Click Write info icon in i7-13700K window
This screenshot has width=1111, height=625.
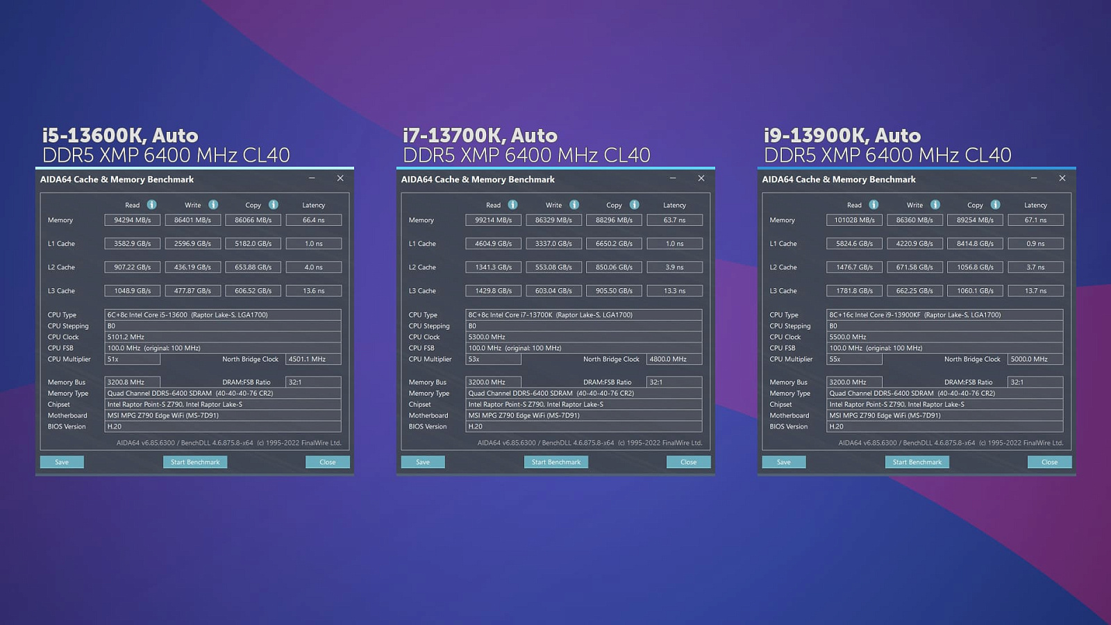tap(574, 205)
